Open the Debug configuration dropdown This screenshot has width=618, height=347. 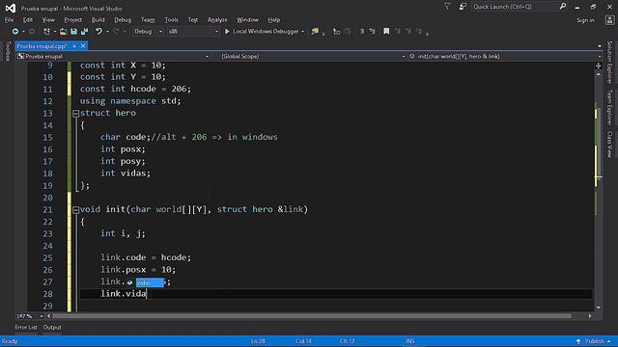pyautogui.click(x=148, y=32)
